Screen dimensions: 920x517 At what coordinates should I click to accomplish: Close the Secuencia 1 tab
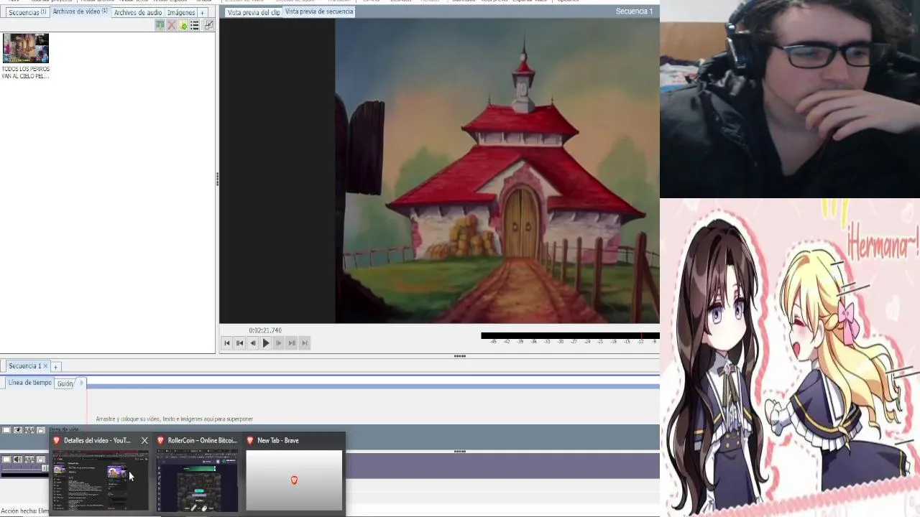(45, 366)
